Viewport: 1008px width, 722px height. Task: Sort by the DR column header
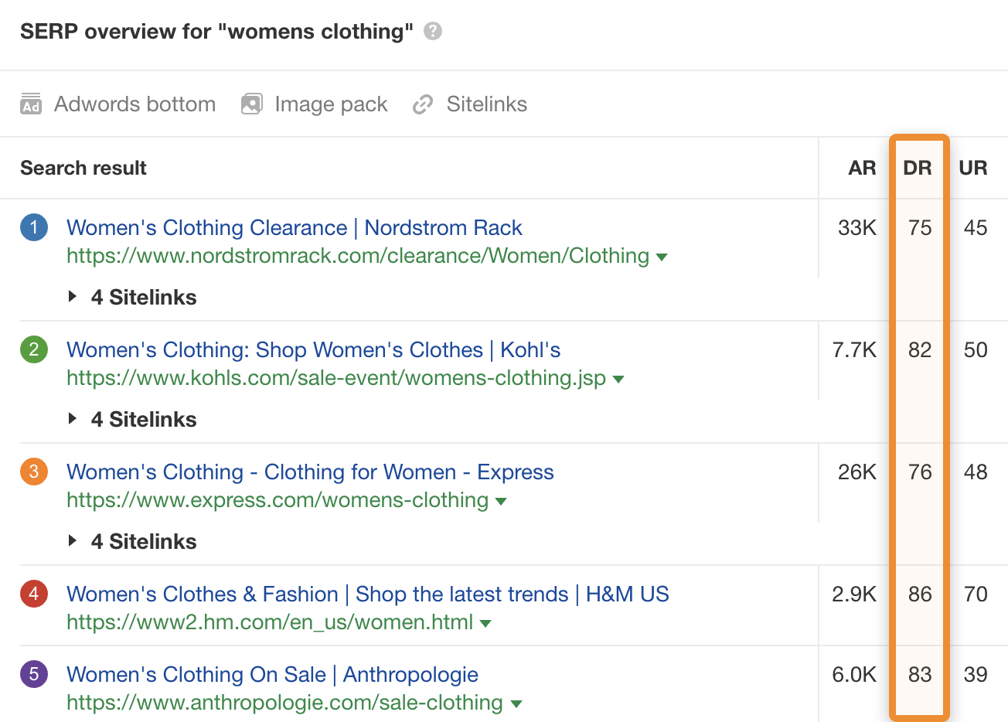pos(918,168)
